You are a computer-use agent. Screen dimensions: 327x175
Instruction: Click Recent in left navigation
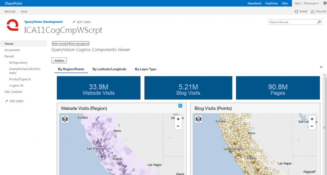point(9,56)
